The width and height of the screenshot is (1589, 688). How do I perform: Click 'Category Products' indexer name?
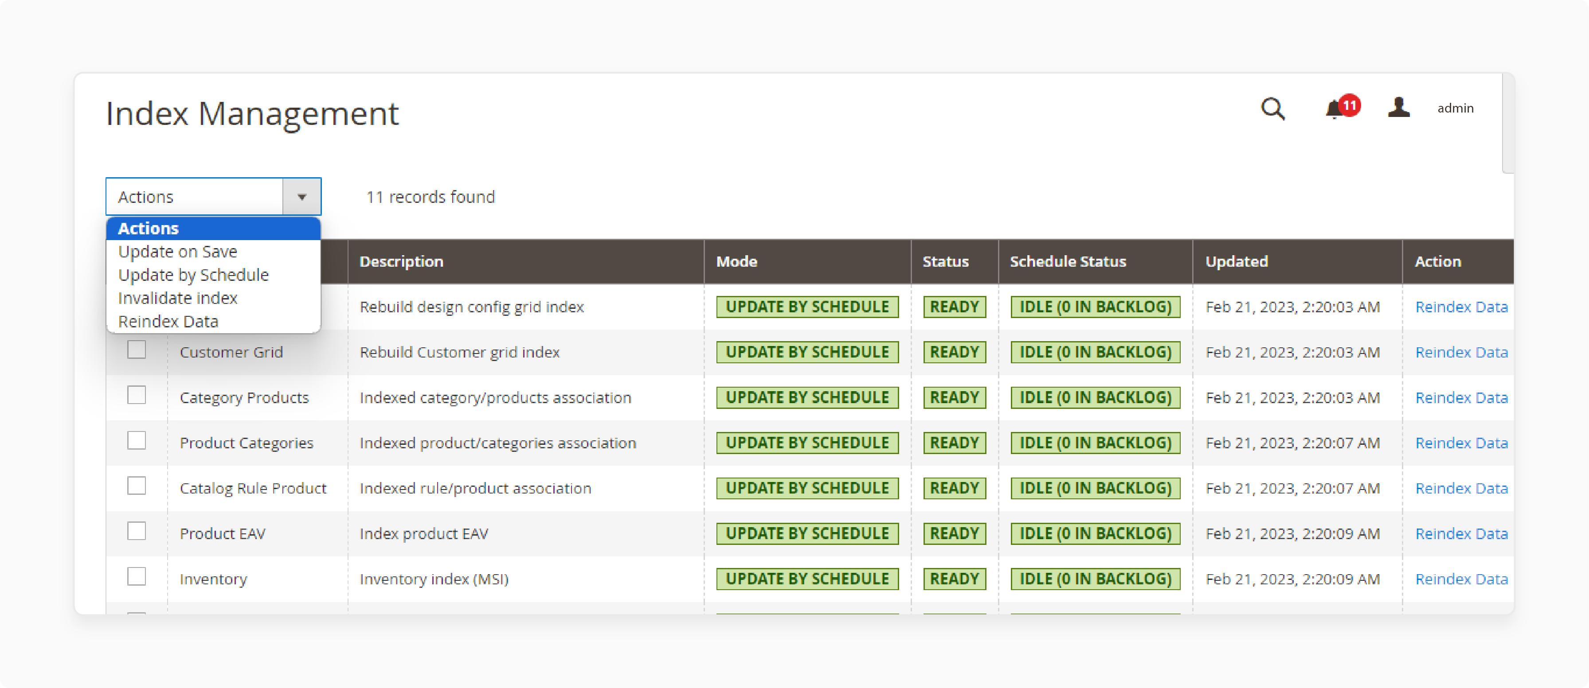pos(244,398)
